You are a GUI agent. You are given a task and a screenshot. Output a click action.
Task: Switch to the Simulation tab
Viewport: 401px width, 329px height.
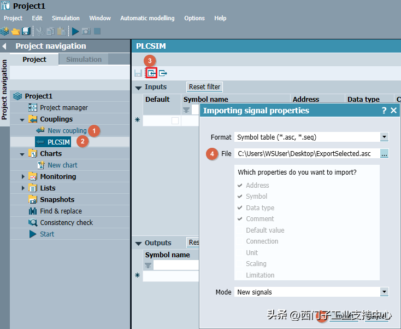[84, 59]
